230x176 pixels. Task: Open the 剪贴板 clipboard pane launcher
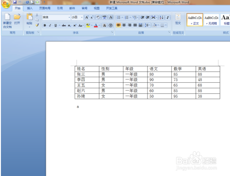38,32
